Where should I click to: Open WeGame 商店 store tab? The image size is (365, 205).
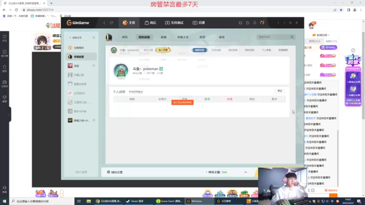[x=151, y=23]
